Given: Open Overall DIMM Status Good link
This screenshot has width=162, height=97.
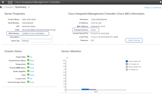Looking at the screenshot, I should pyautogui.click(x=32, y=68).
